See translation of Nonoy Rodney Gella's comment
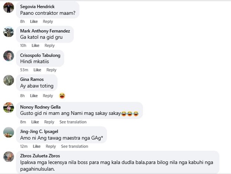This screenshot has height=174, width=231. click(73, 122)
